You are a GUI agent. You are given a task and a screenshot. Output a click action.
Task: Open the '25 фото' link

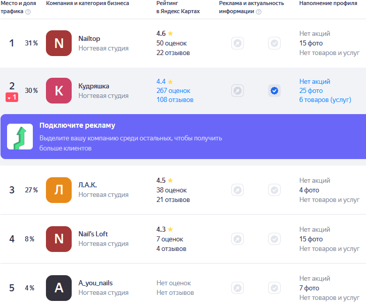(x=311, y=90)
